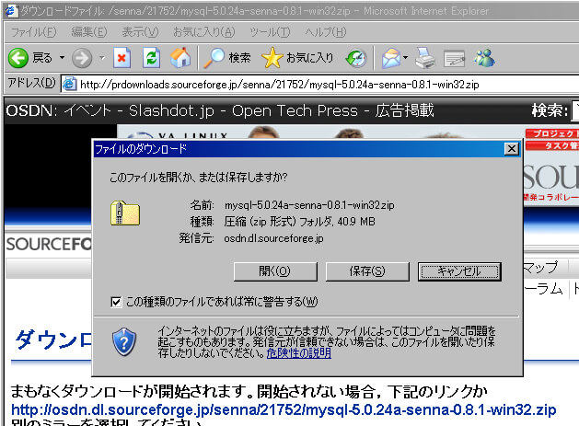Image resolution: width=579 pixels, height=426 pixels.
Task: Toggle the always warn for this file type checkbox
Action: (116, 301)
